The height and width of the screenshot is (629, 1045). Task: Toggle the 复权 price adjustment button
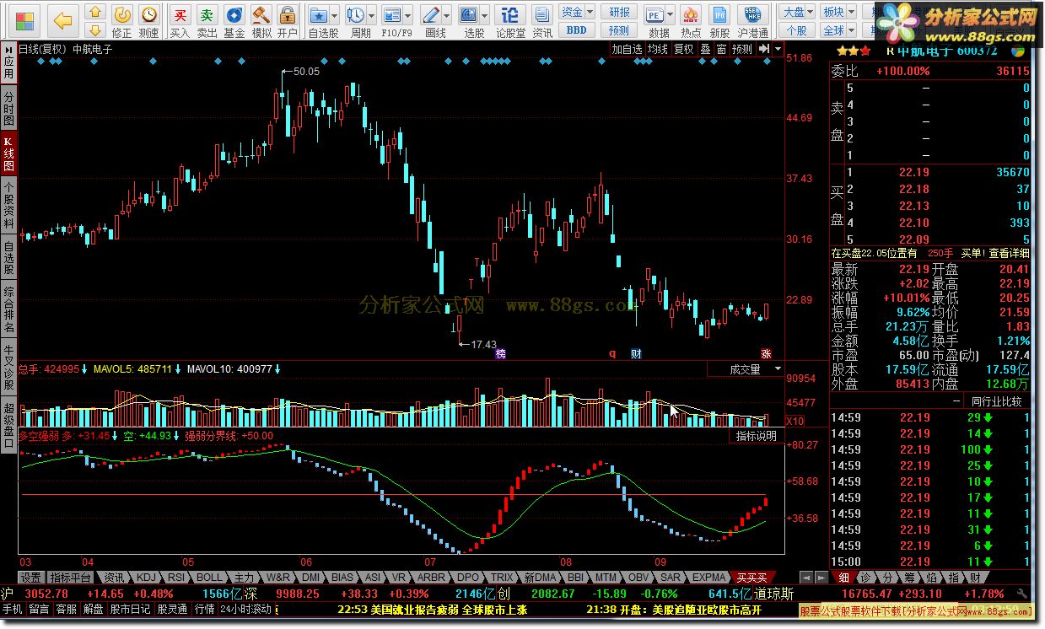pyautogui.click(x=683, y=49)
